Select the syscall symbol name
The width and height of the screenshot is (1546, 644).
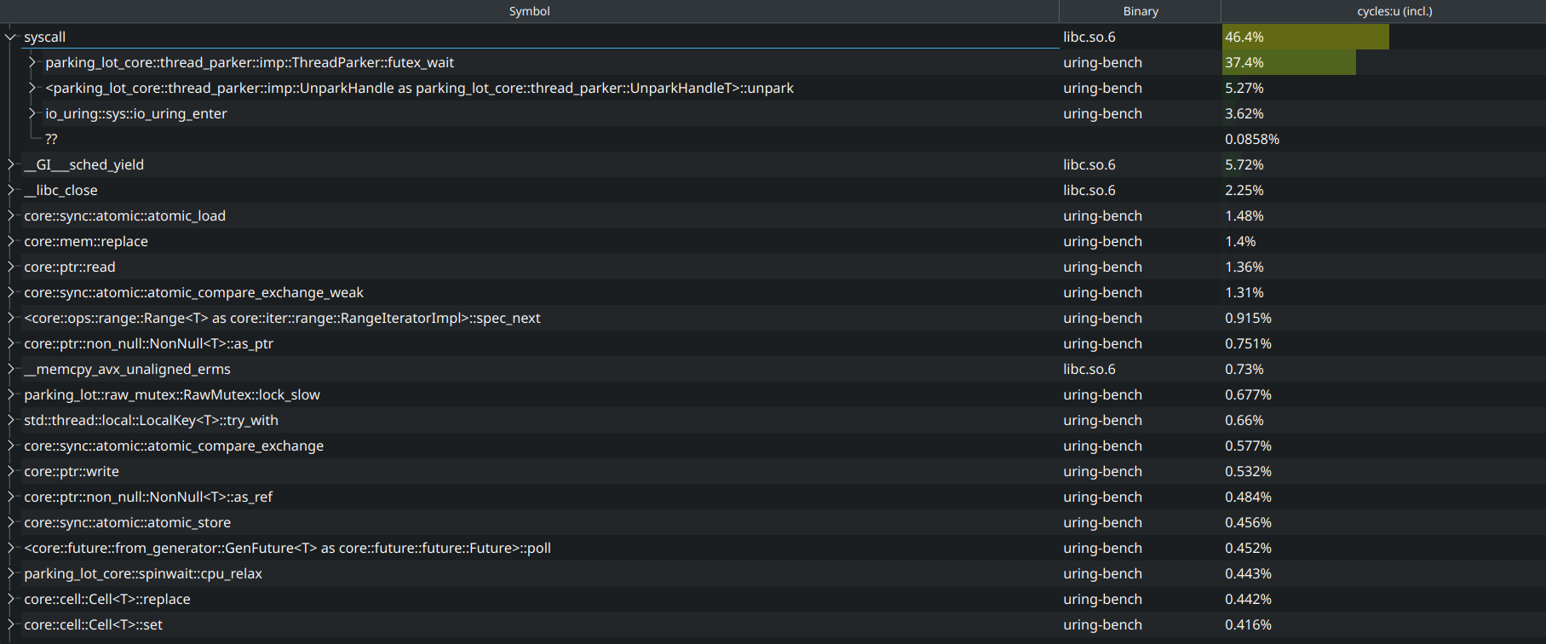(x=45, y=37)
